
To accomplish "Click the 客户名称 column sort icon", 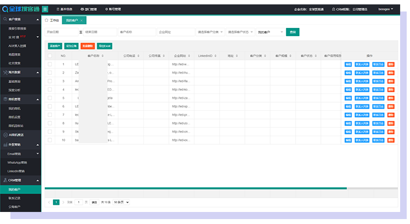I will click(x=102, y=56).
